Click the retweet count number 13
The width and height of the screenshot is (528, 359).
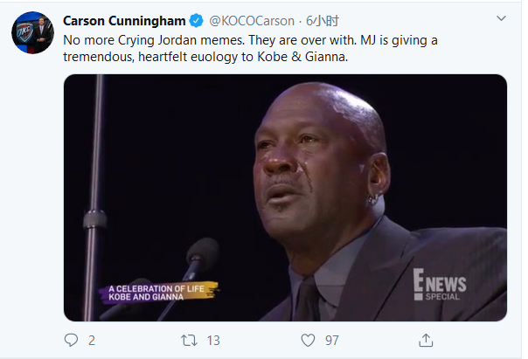213,340
